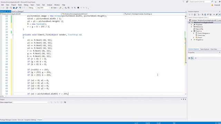Click the Refresh icon in Solution Explorer
221x124 pixels.
tap(205, 14)
